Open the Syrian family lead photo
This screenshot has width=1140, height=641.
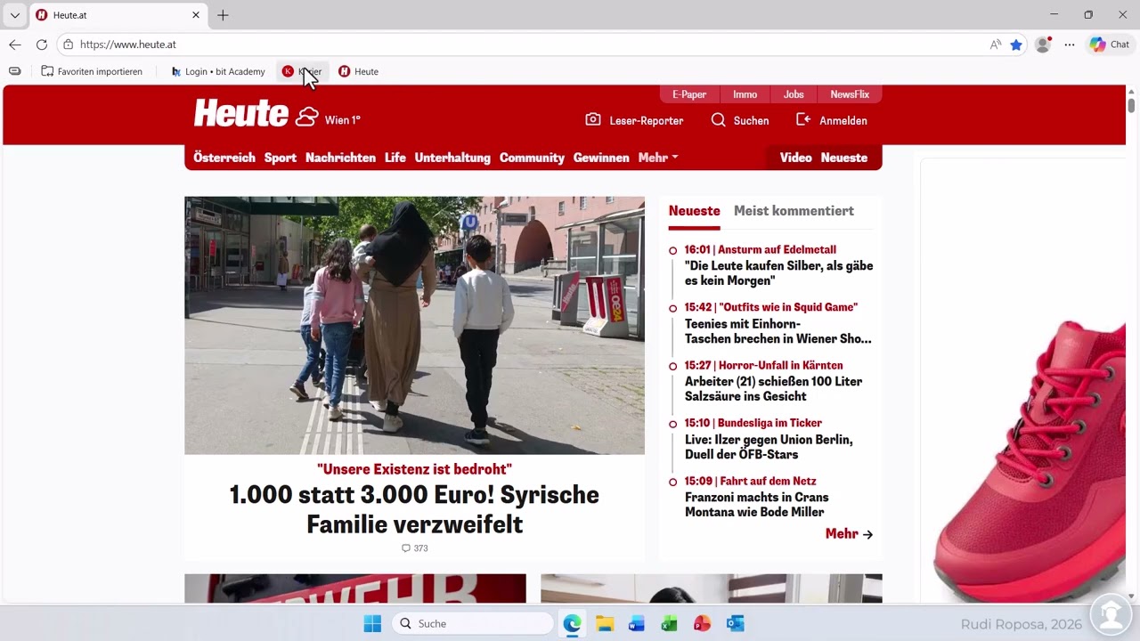point(414,326)
